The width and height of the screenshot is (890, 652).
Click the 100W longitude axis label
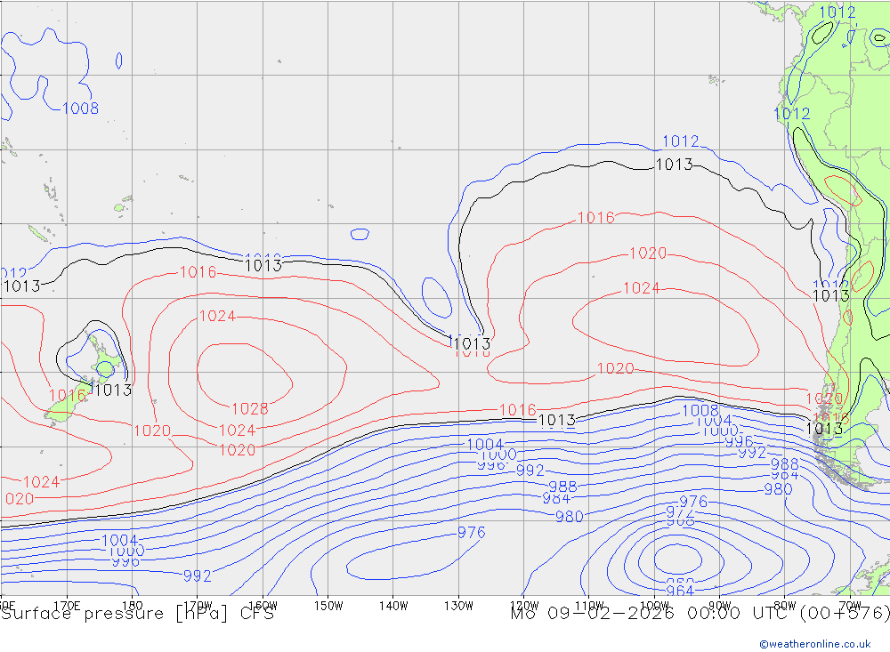[x=654, y=606]
